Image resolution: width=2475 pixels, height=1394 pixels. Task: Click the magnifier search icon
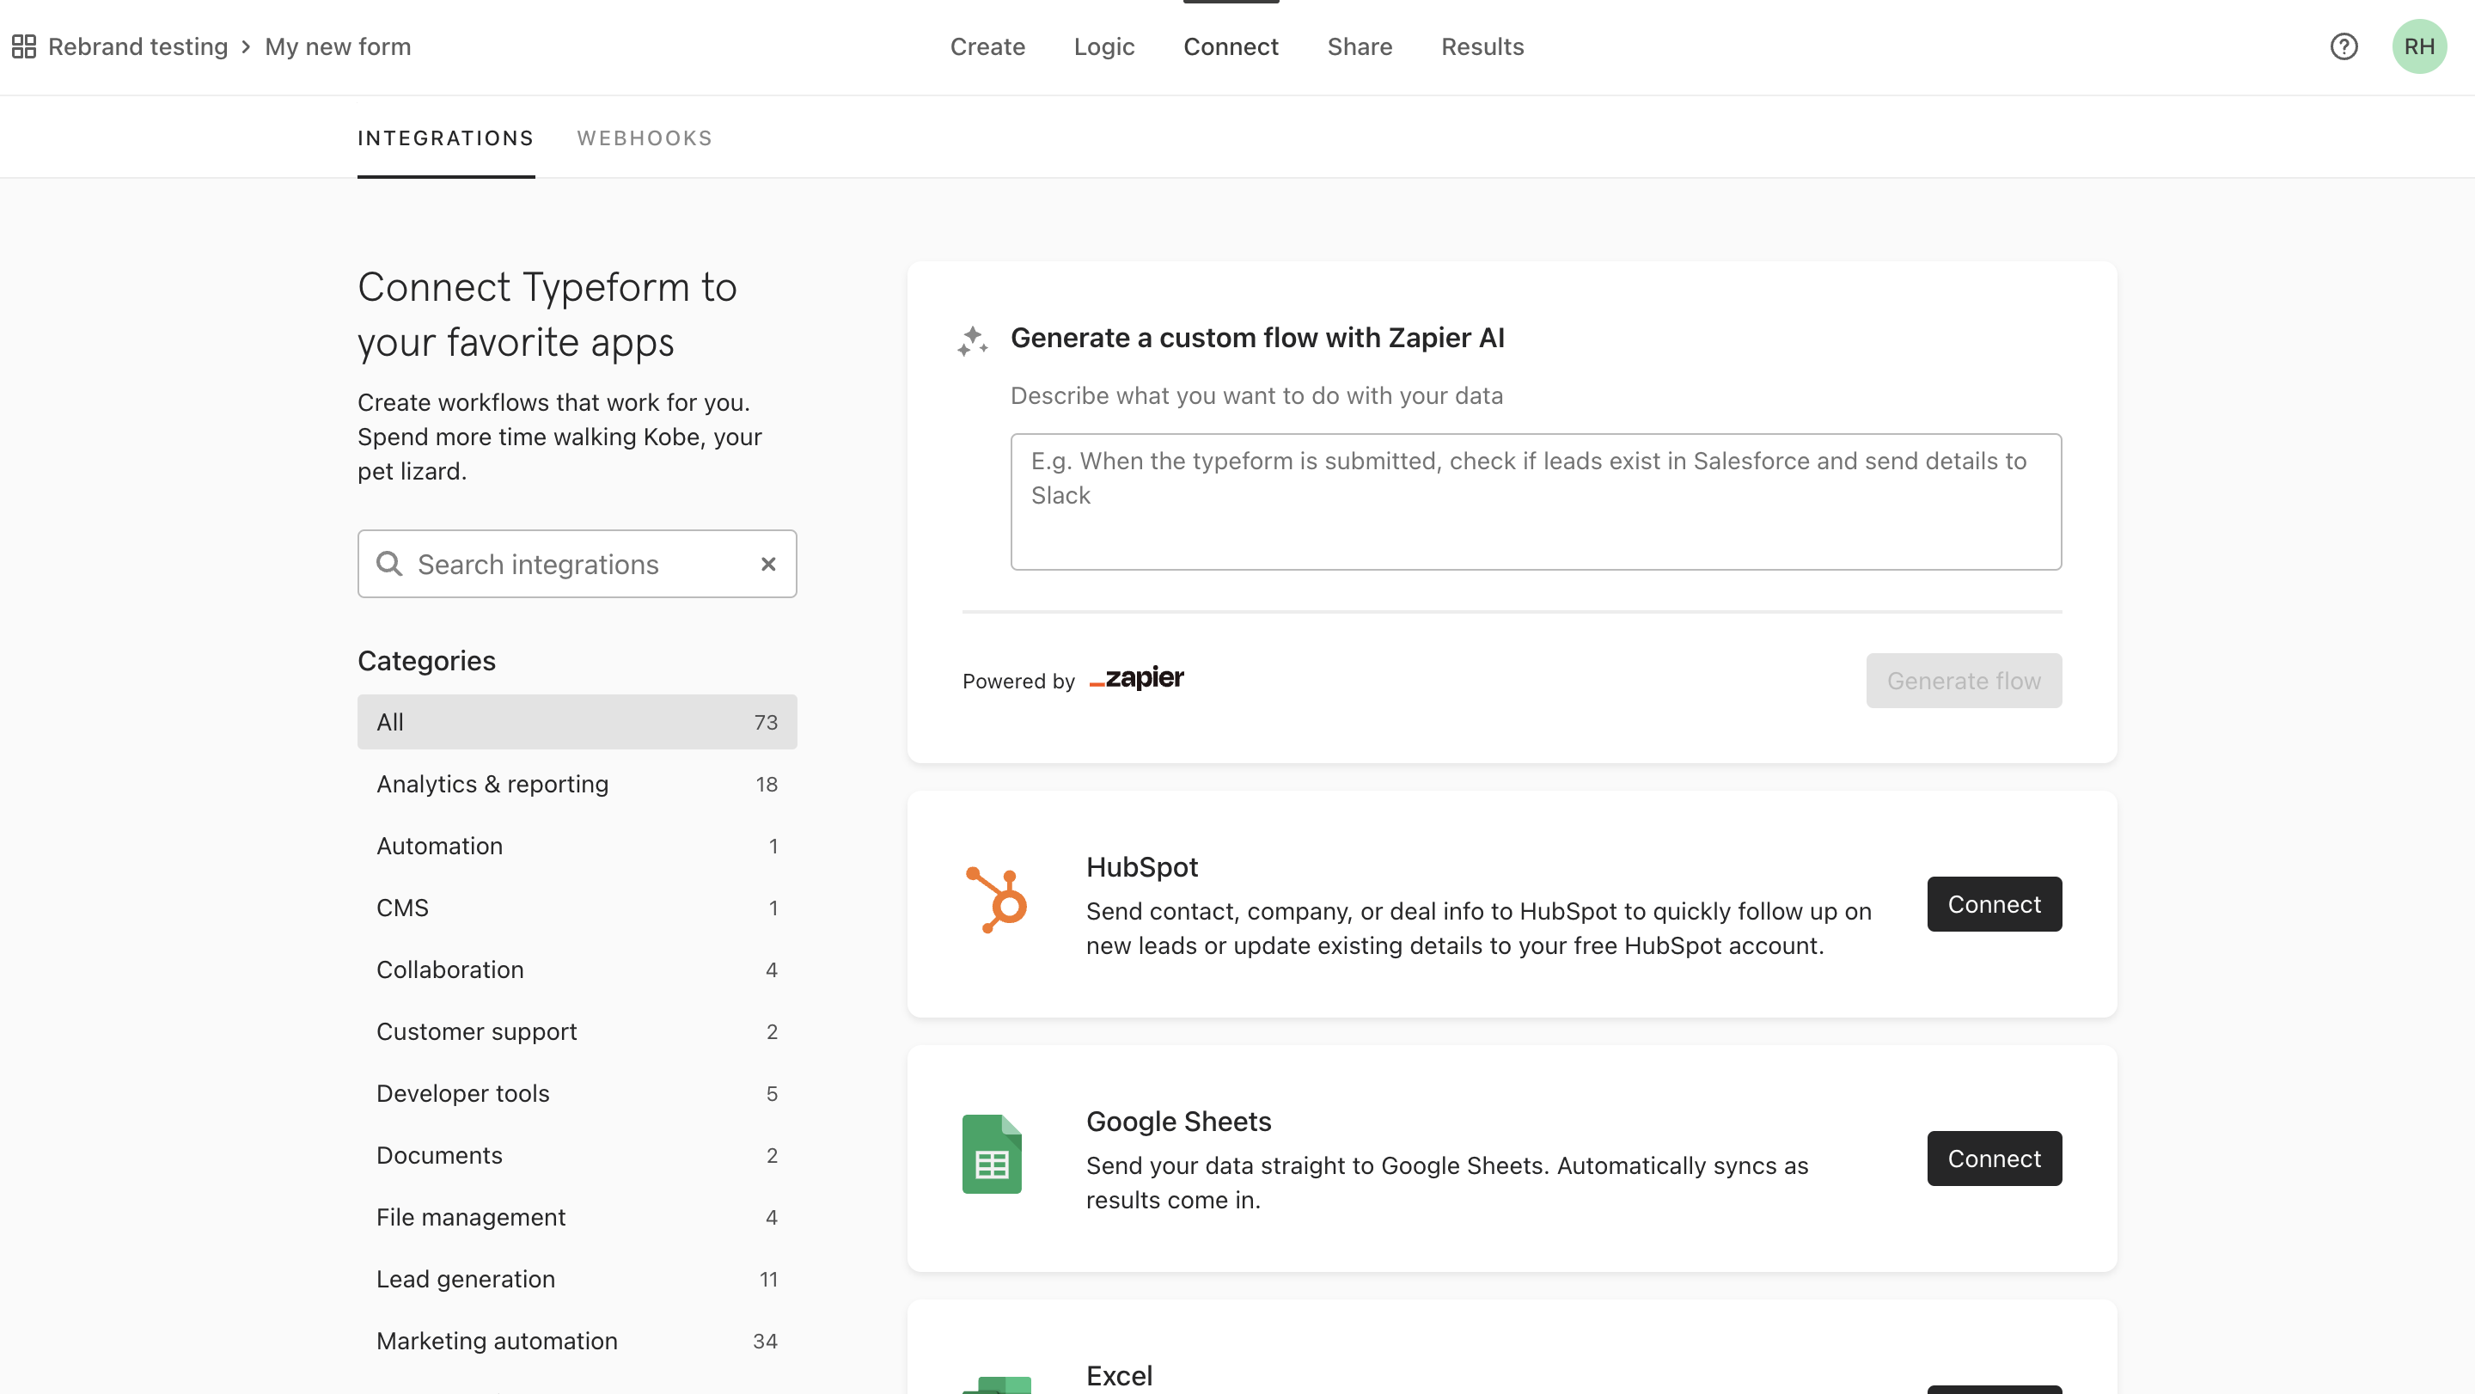pyautogui.click(x=389, y=564)
